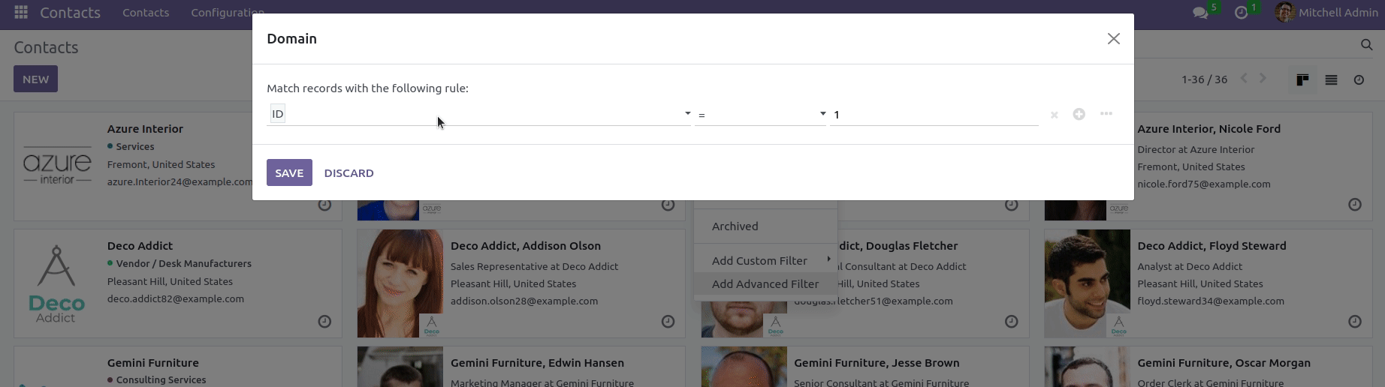Screen dimensions: 1385x387
Task: Save the domain rule
Action: tap(289, 172)
